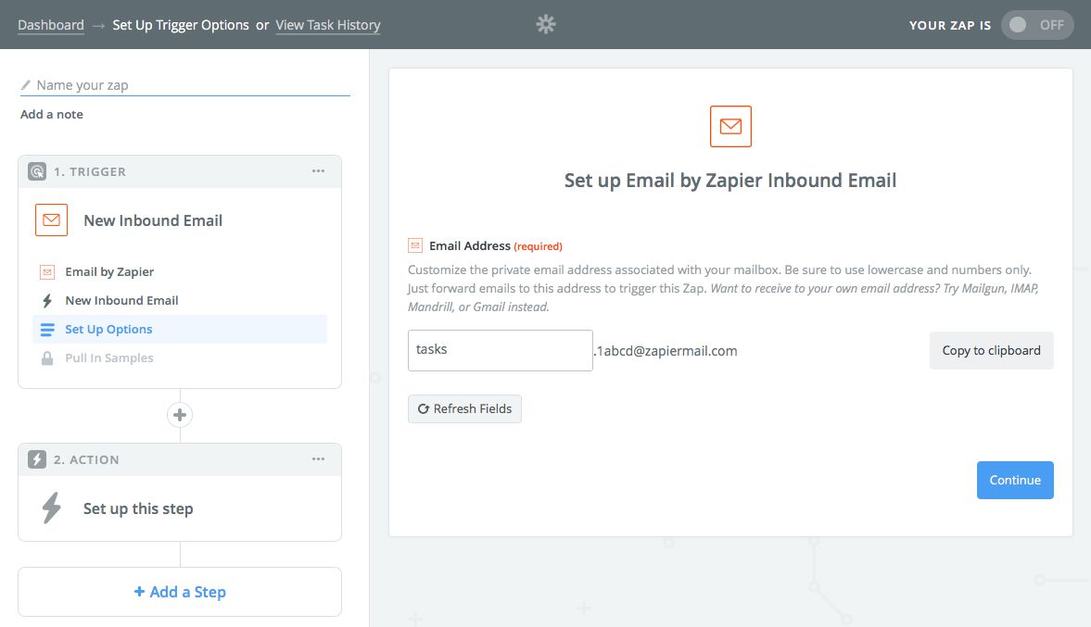The image size is (1091, 627).
Task: Select New Inbound Email sub-step
Action: tap(121, 301)
